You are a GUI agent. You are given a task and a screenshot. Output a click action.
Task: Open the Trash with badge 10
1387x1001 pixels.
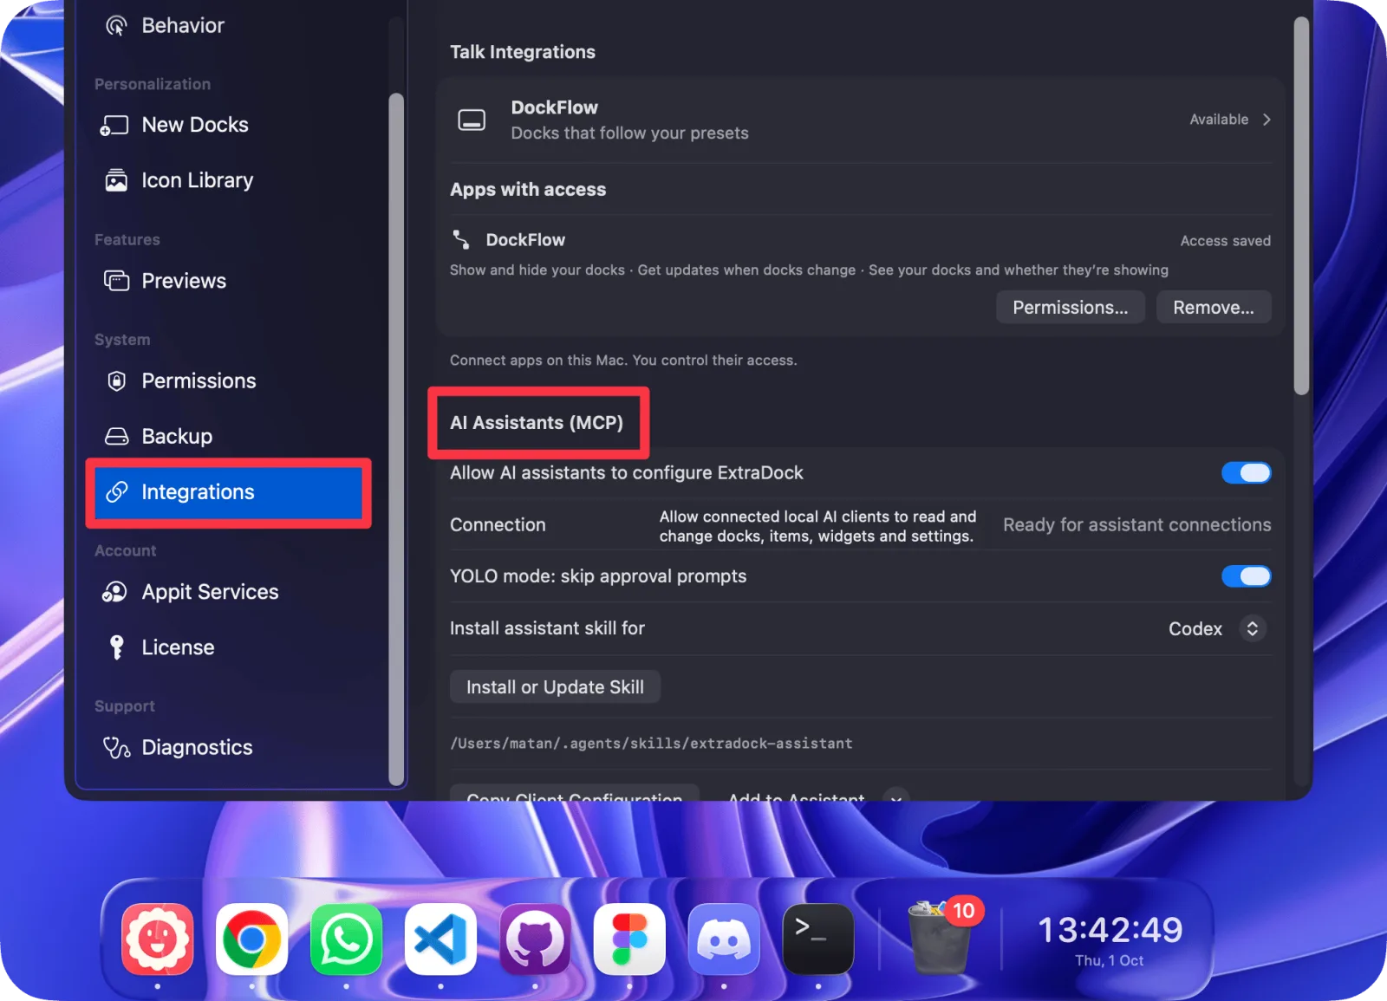point(941,936)
